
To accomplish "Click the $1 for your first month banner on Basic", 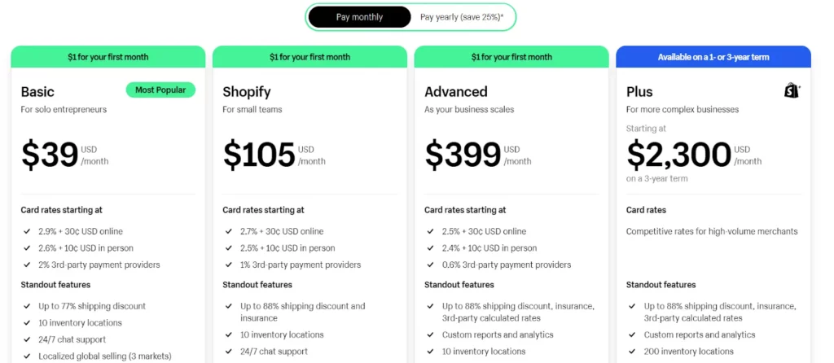I will pos(108,57).
